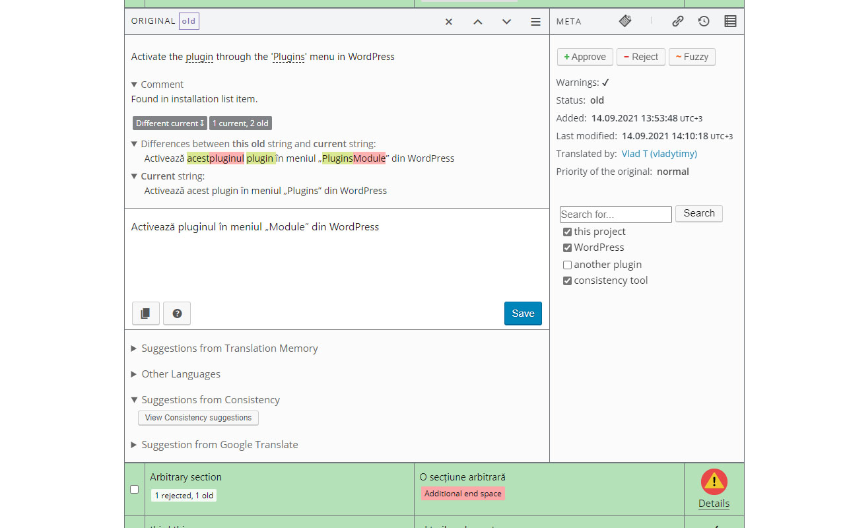Go to next string with the down chevron
The height and width of the screenshot is (528, 845).
tap(506, 21)
